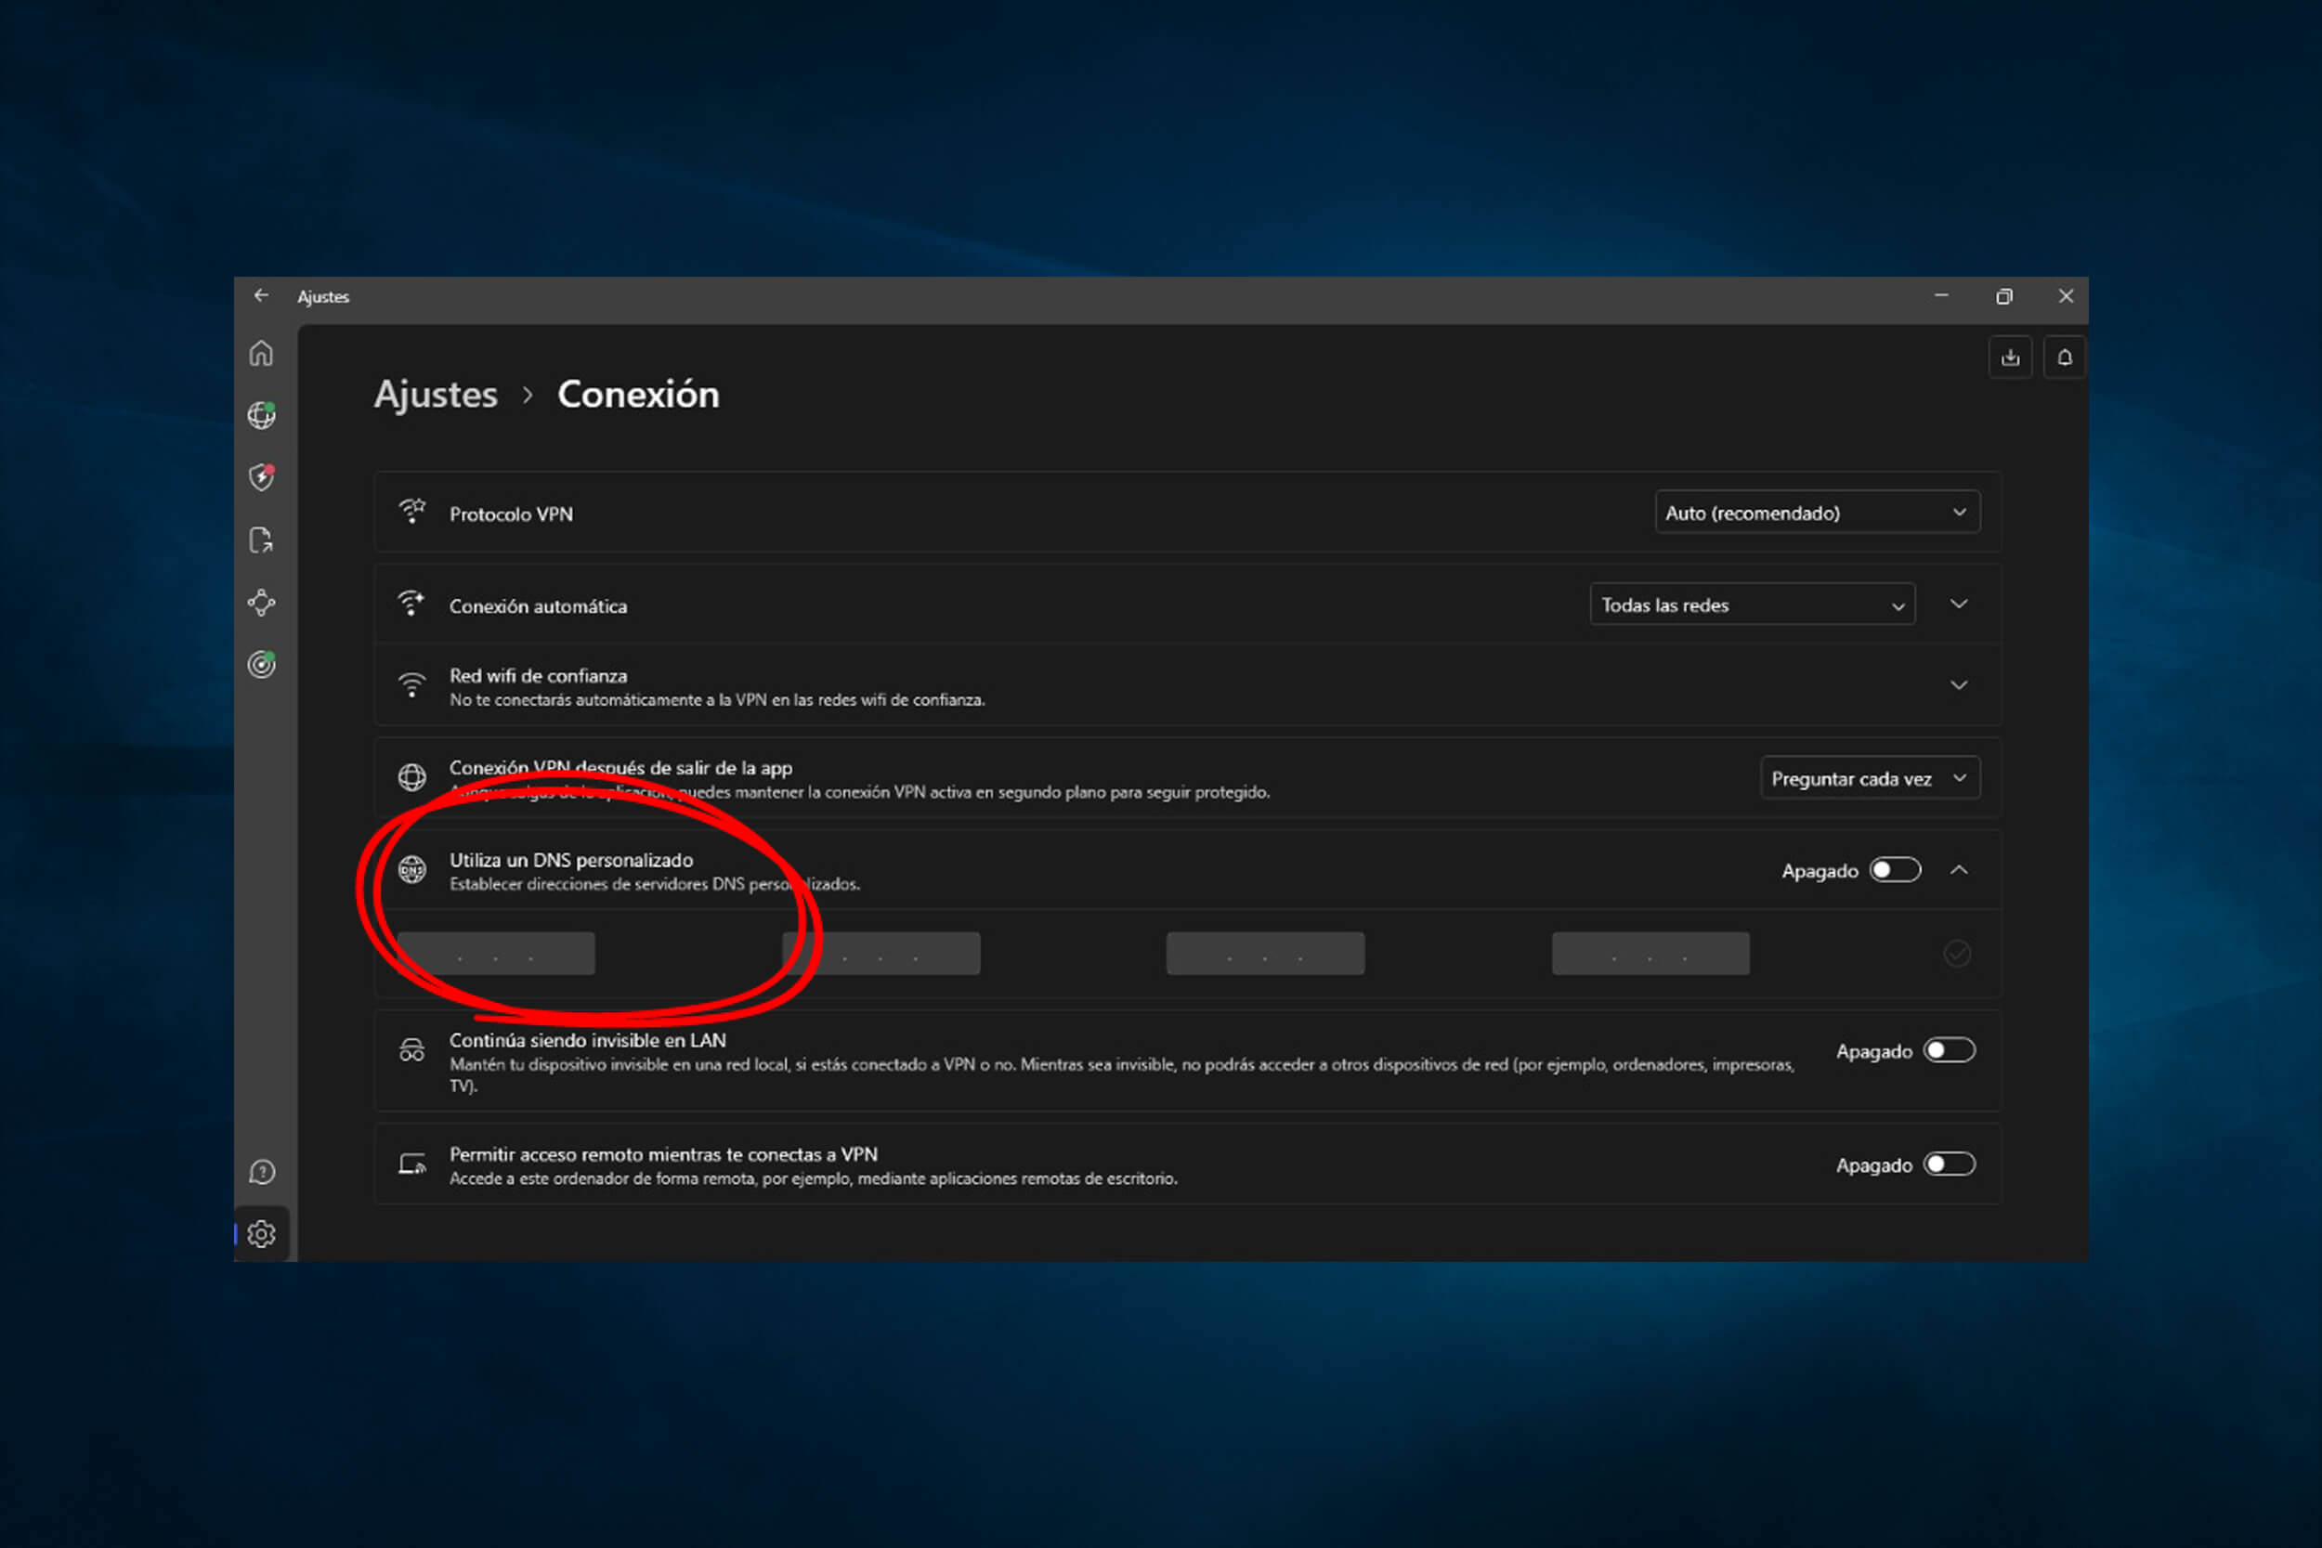The height and width of the screenshot is (1548, 2322).
Task: Open the Meshnet nodes sidebar icon
Action: (262, 603)
